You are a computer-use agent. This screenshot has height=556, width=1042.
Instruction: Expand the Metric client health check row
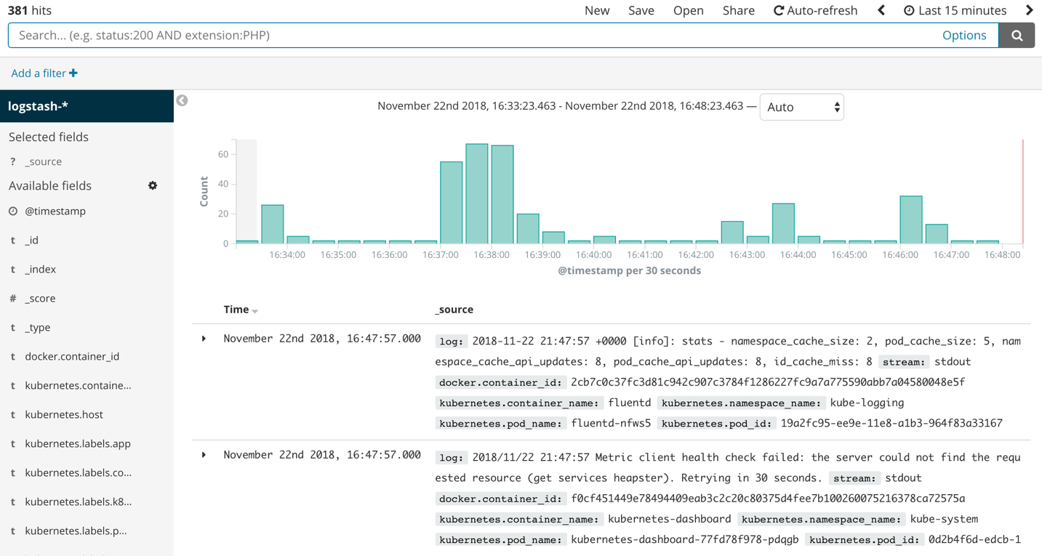[x=204, y=455]
